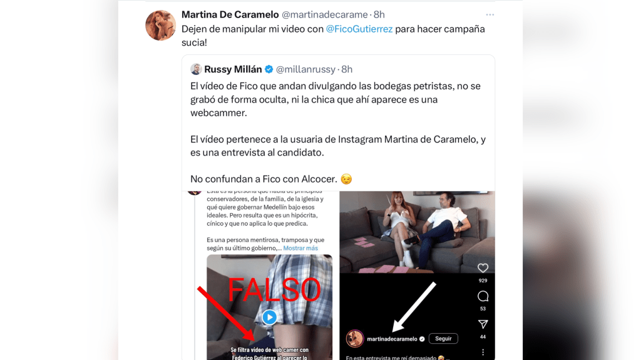This screenshot has height=360, width=641.
Task: Click the martinadecaramelo Instagram profile picture
Action: click(x=355, y=339)
